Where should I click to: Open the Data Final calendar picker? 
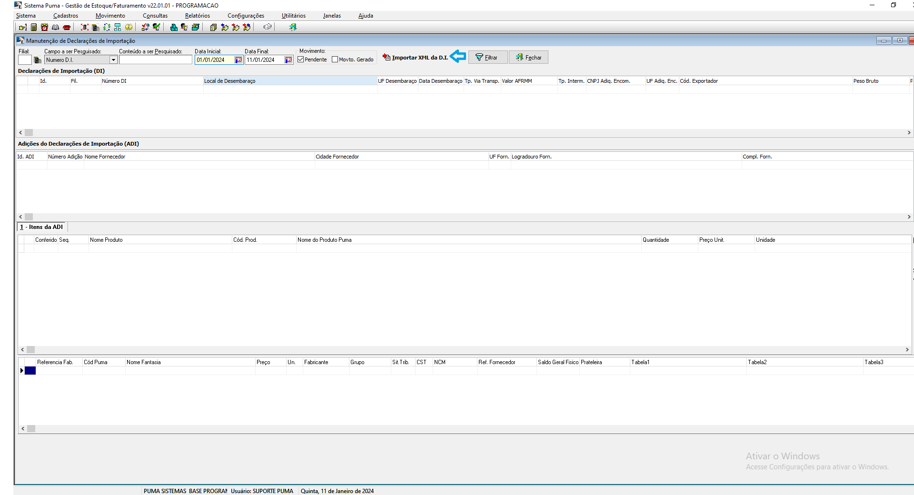point(288,60)
